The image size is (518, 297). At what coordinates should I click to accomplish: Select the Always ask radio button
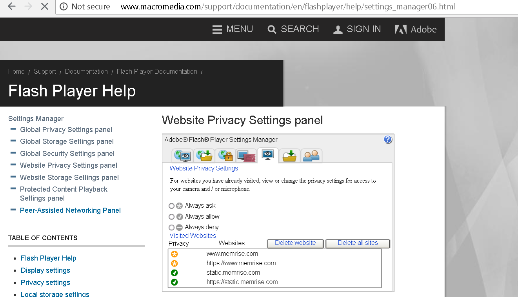171,206
